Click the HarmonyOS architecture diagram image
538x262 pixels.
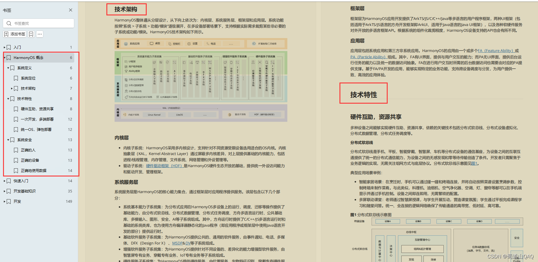point(201,80)
